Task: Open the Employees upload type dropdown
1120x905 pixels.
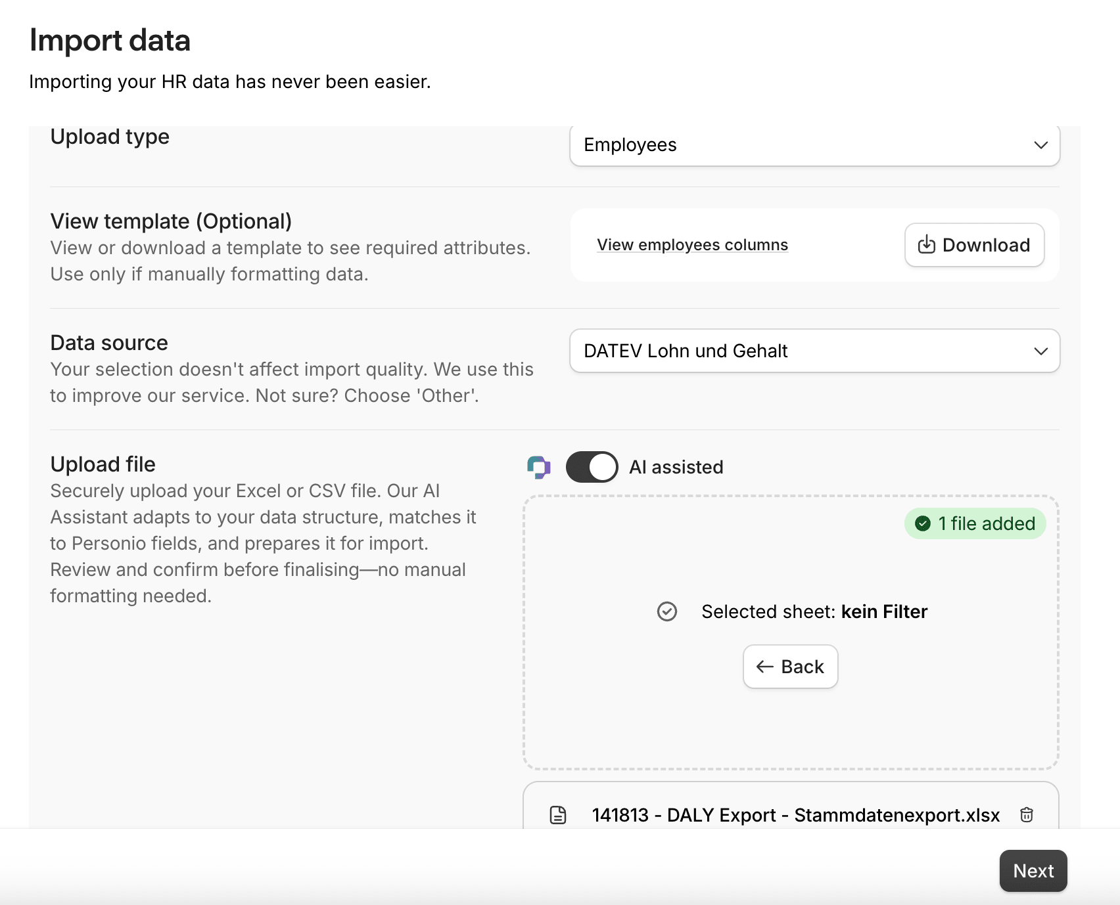Action: click(814, 145)
